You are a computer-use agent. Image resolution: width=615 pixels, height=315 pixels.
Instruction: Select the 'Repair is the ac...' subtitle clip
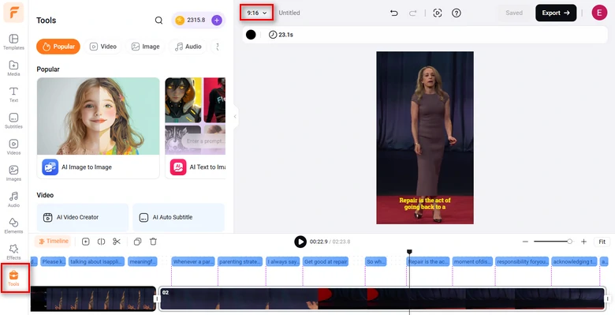[x=428, y=261]
